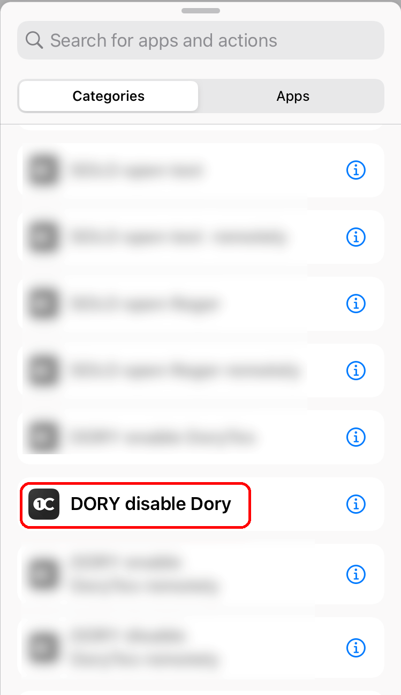401x695 pixels.
Task: Tap the sheet grabber handle at top
Action: [x=200, y=11]
